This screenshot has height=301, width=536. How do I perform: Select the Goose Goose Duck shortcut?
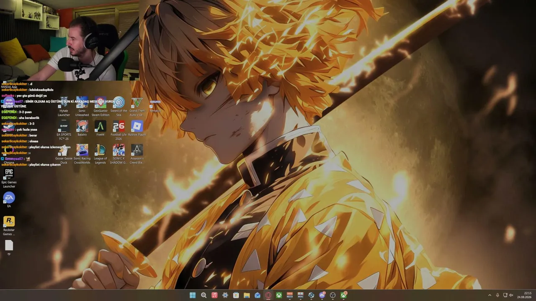pyautogui.click(x=64, y=154)
